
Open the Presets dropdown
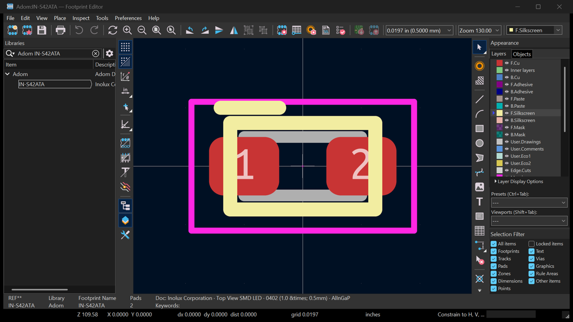[x=529, y=203]
